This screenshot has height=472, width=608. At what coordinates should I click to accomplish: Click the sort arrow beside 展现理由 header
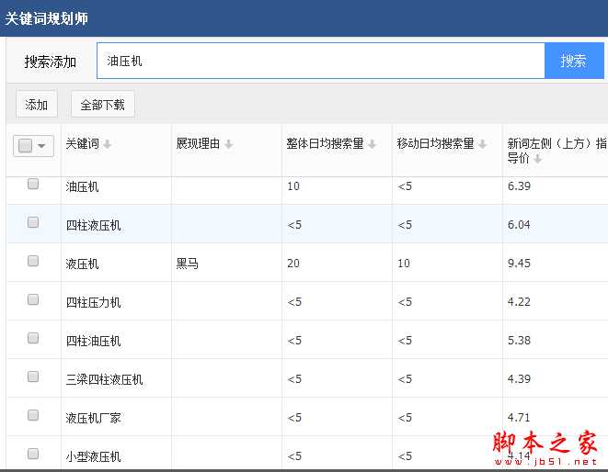pyautogui.click(x=228, y=144)
